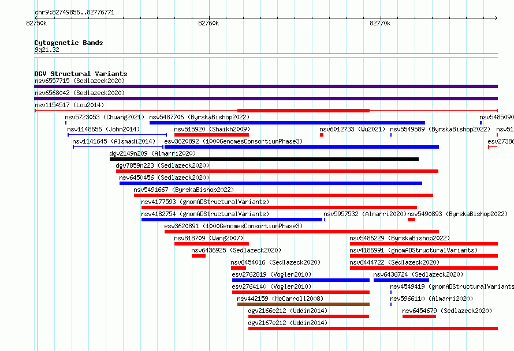Open nsv6454679 (Sedlazeck2020) label
This screenshot has width=514, height=351.
[447, 311]
